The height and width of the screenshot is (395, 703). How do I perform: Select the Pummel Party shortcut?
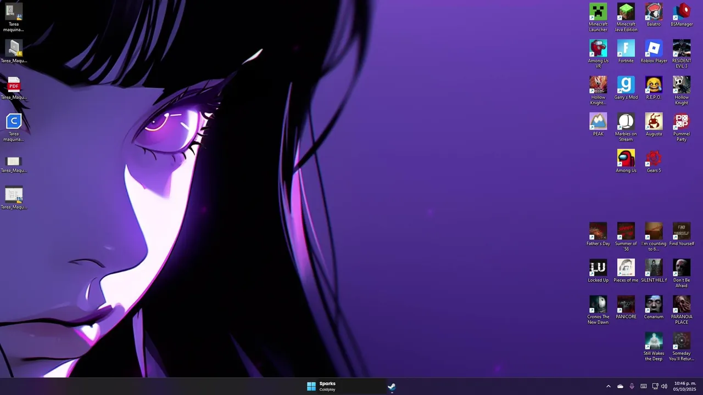point(682,127)
